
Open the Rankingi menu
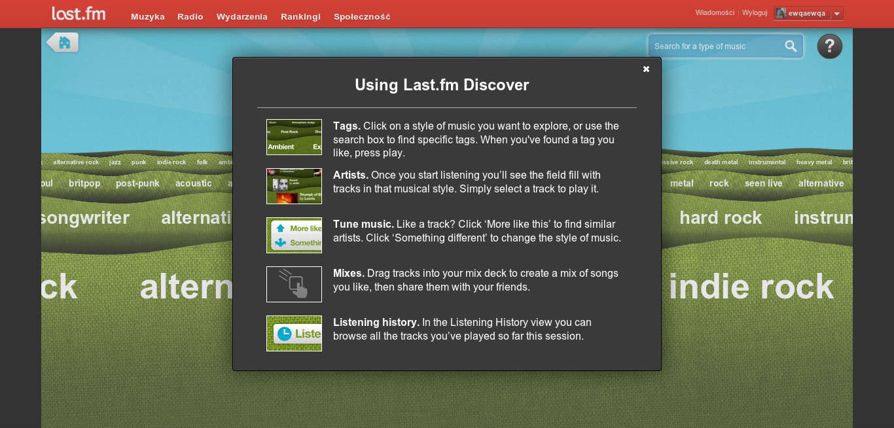tap(300, 16)
